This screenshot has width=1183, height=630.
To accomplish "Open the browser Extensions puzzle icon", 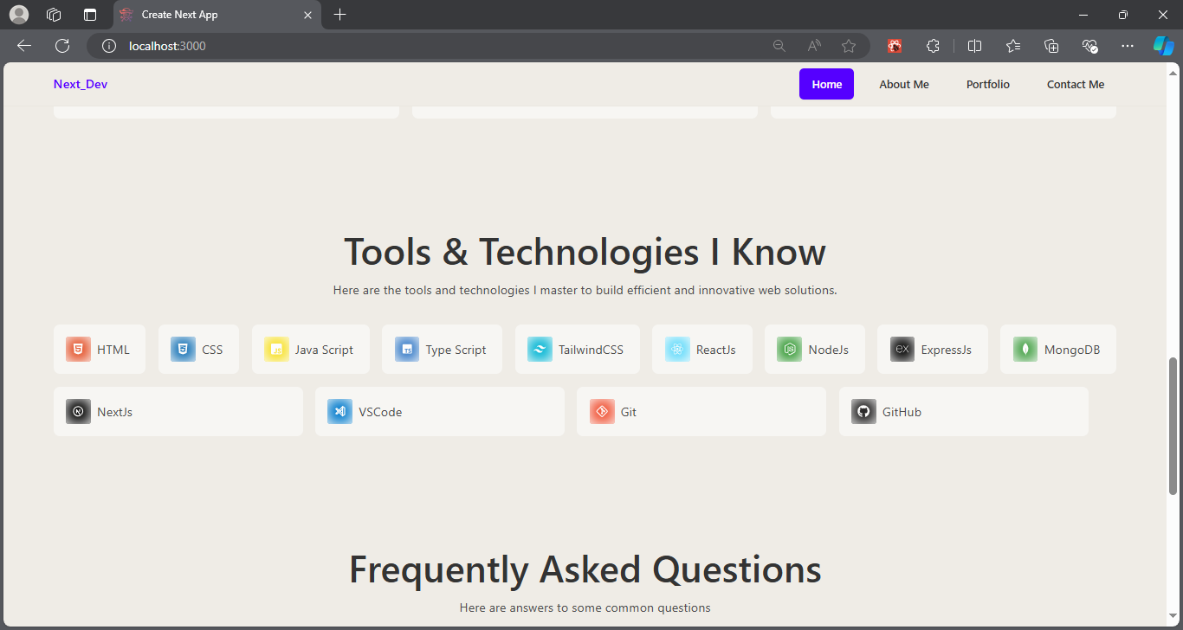I will pos(933,46).
